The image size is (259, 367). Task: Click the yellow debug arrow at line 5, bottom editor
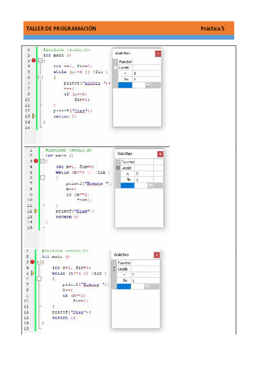coord(32,273)
